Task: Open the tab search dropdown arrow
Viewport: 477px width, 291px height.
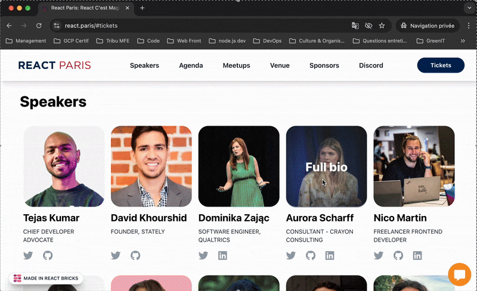Action: click(x=469, y=8)
